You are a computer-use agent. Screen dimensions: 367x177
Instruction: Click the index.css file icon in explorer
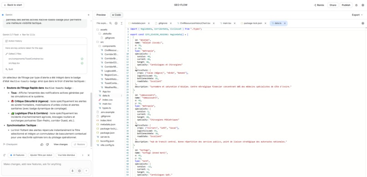(100, 100)
